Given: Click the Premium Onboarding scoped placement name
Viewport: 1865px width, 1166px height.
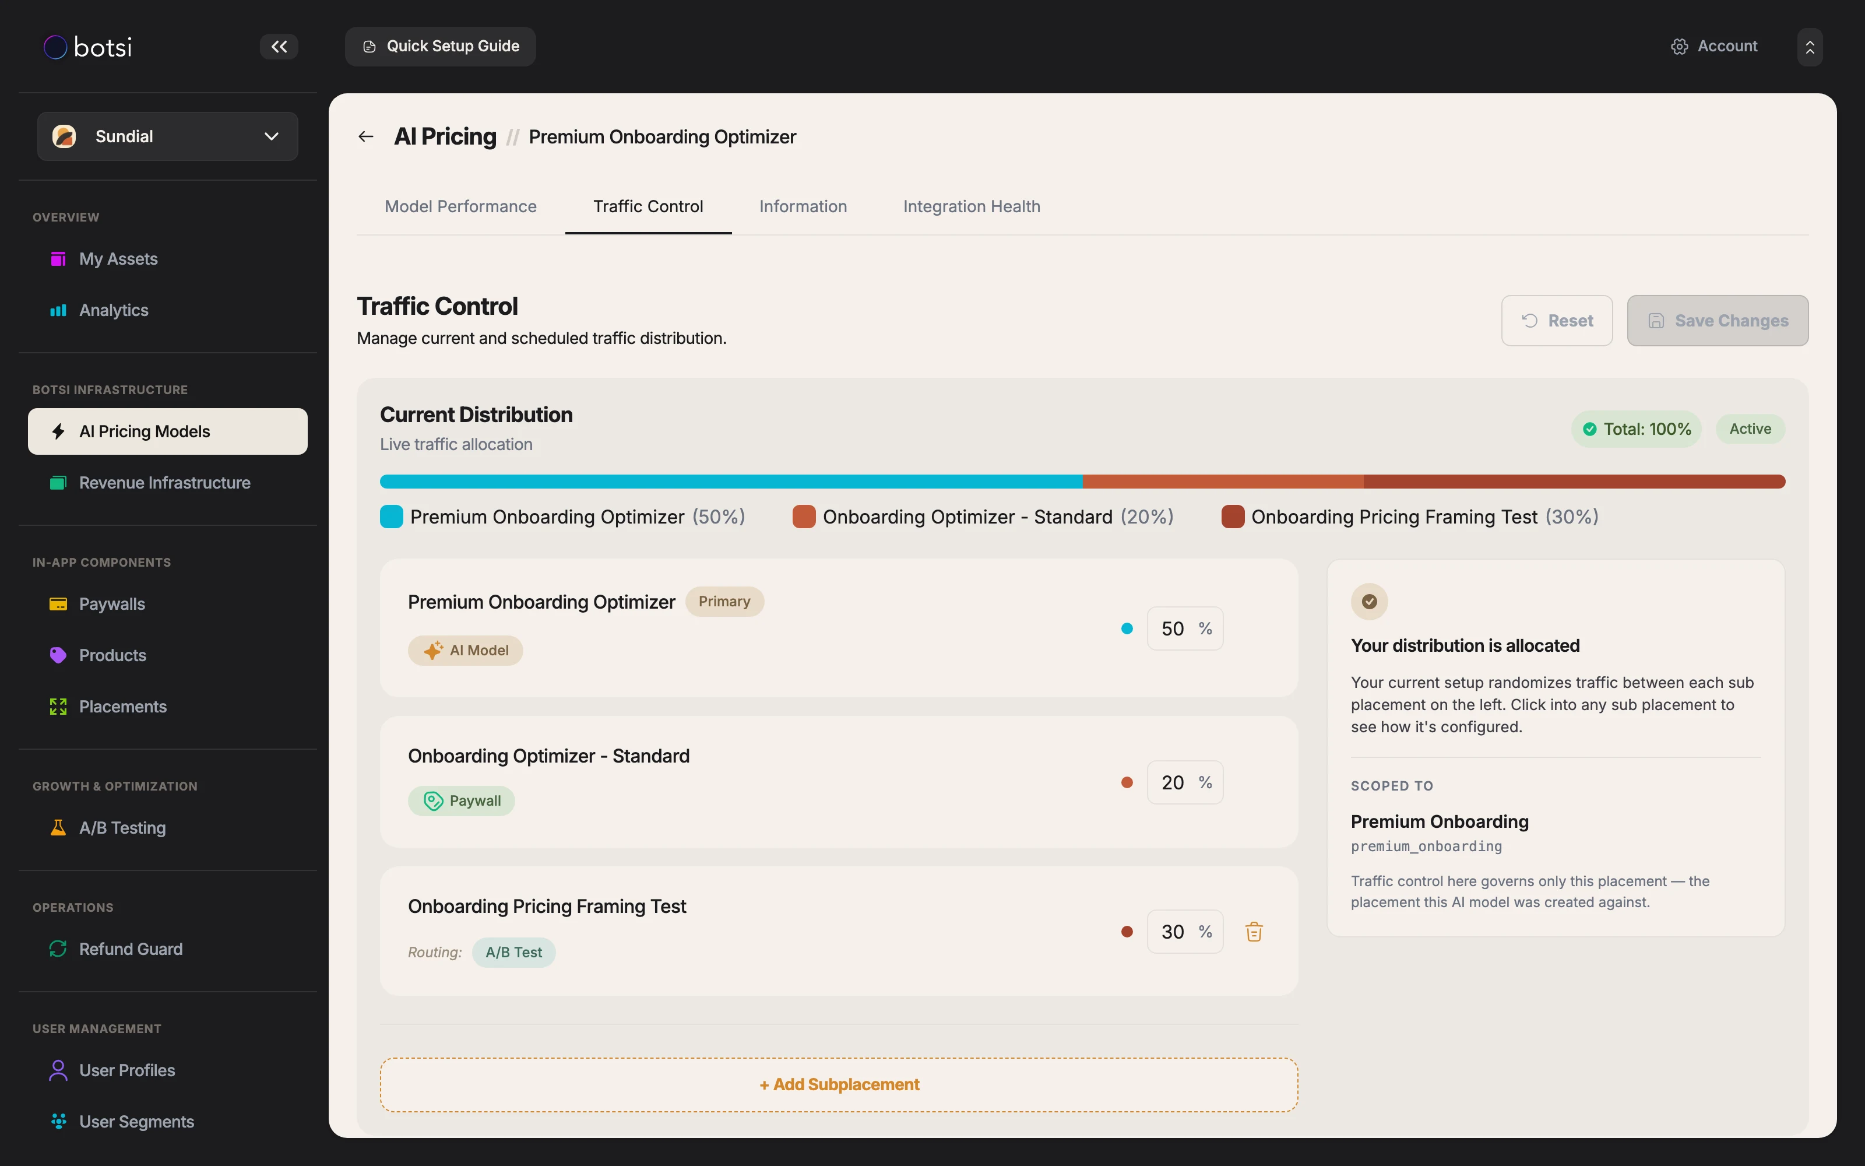Looking at the screenshot, I should [x=1440, y=821].
